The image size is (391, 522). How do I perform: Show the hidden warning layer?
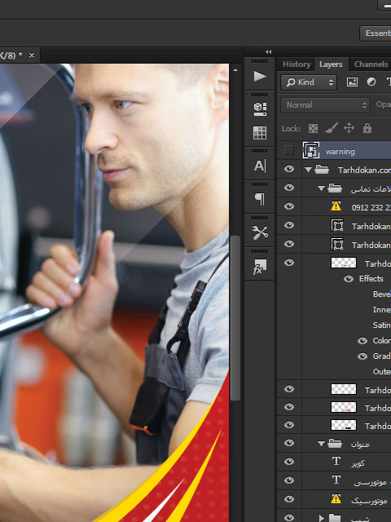(289, 150)
